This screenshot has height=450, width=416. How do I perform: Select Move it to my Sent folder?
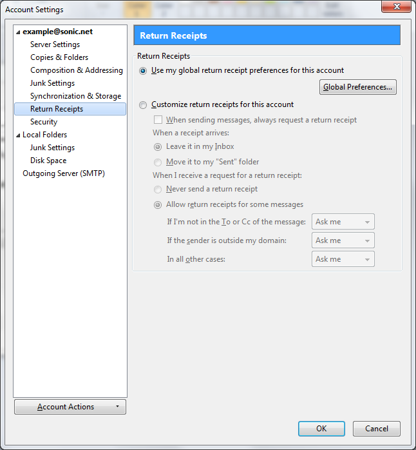click(158, 162)
